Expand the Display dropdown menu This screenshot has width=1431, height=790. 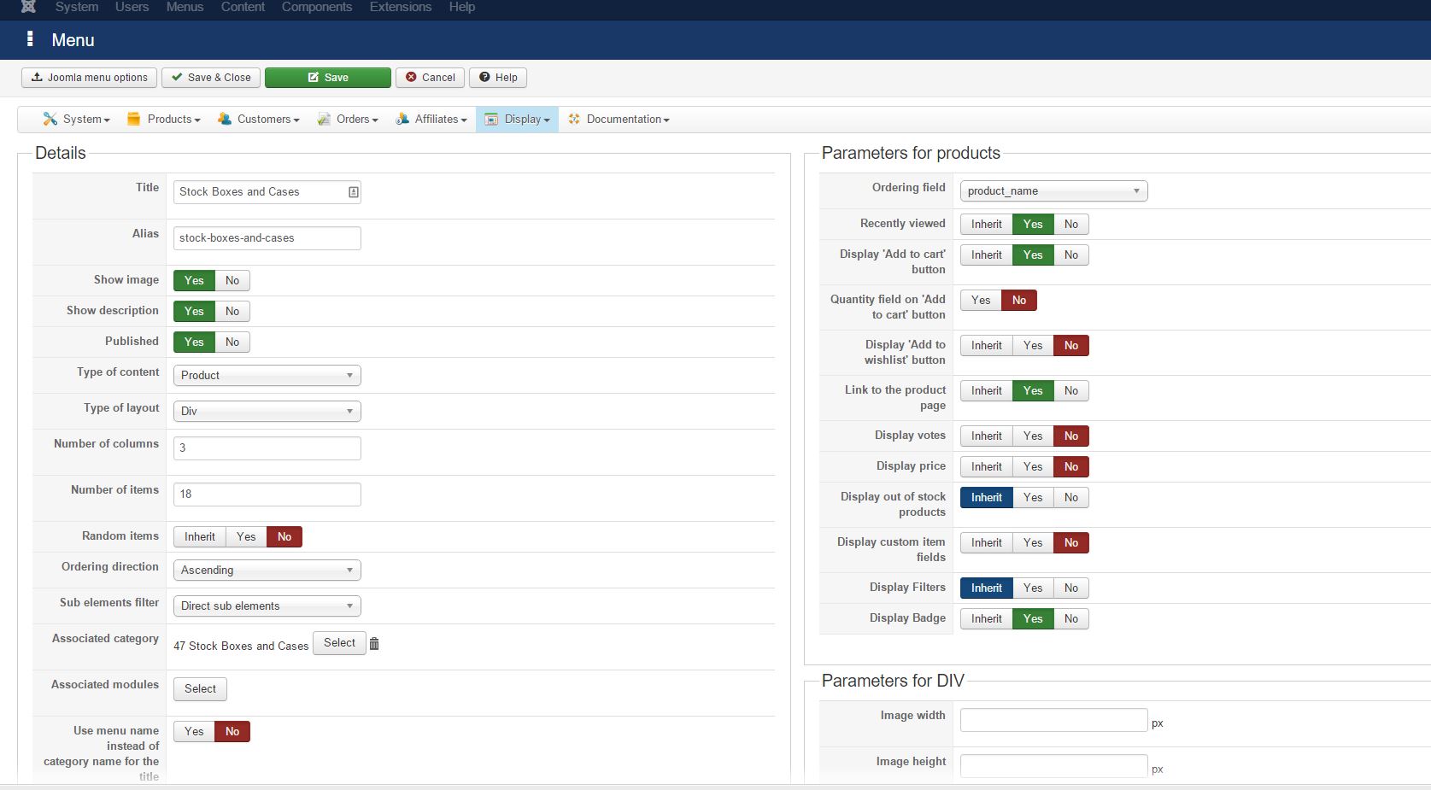[x=517, y=120]
